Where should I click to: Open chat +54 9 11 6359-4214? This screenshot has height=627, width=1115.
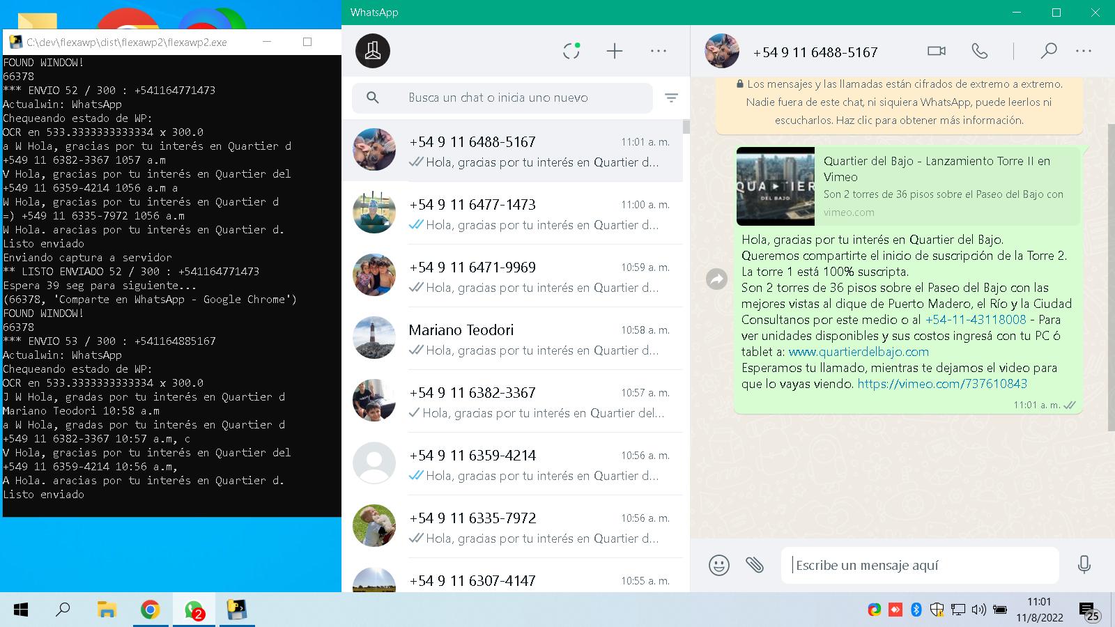pos(512,464)
